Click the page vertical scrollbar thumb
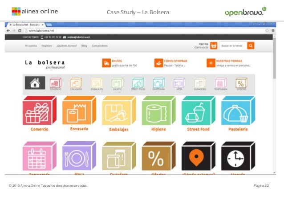 (274, 58)
